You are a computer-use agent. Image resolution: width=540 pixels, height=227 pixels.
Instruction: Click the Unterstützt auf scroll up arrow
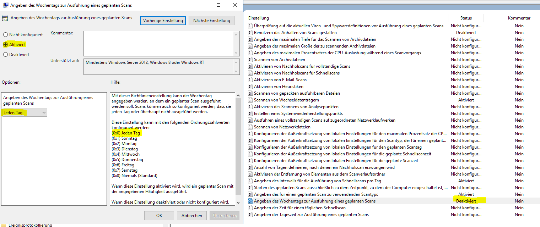(236, 62)
